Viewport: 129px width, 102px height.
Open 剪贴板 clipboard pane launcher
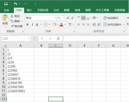click(23, 31)
